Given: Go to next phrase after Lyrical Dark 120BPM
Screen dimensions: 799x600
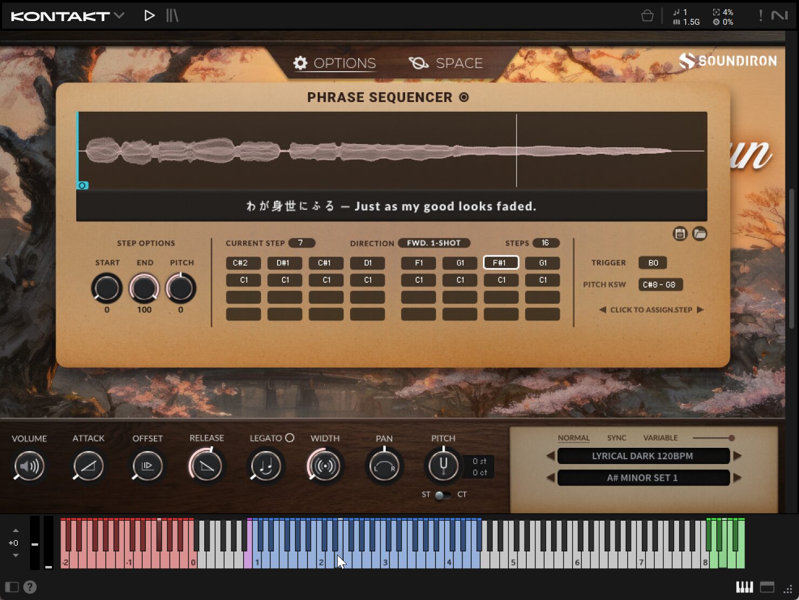Looking at the screenshot, I should [x=737, y=456].
